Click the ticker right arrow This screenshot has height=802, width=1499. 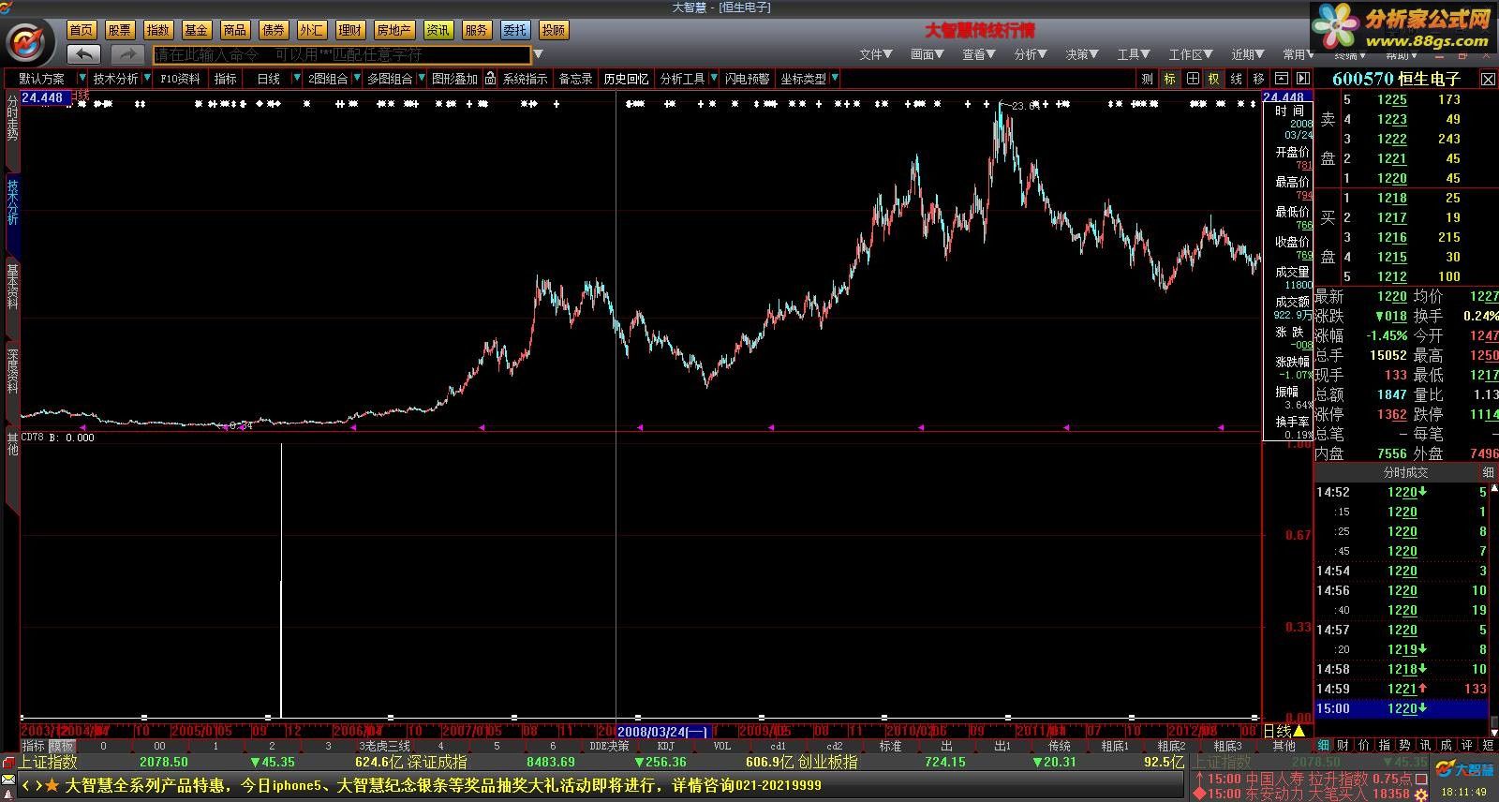click(x=37, y=786)
